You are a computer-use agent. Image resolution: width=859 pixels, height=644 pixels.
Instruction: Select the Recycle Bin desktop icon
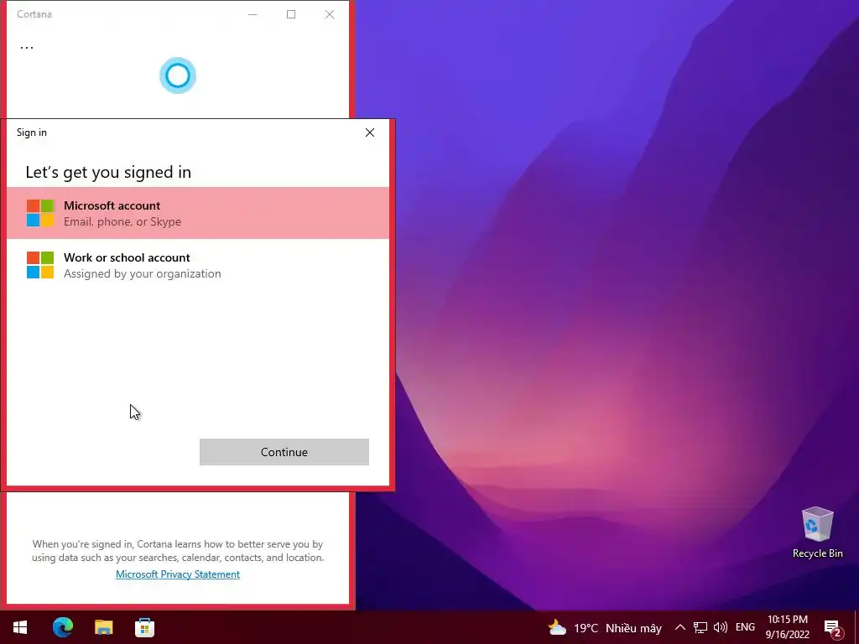[x=817, y=532]
